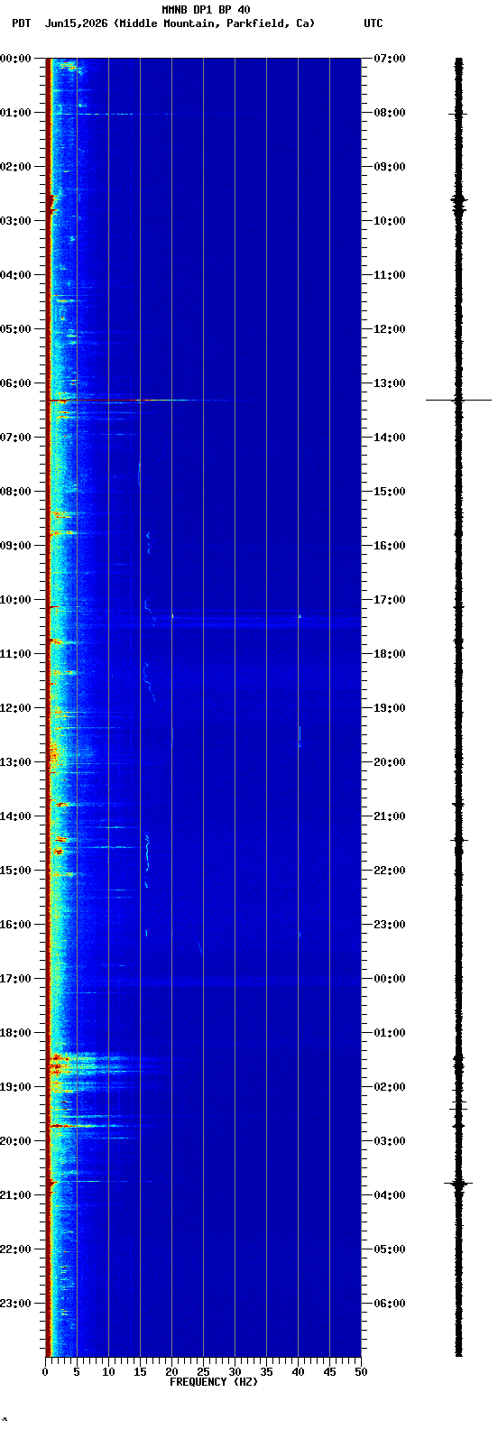Click the 'PDT' timezone label
This screenshot has width=498, height=1429.
pos(22,23)
